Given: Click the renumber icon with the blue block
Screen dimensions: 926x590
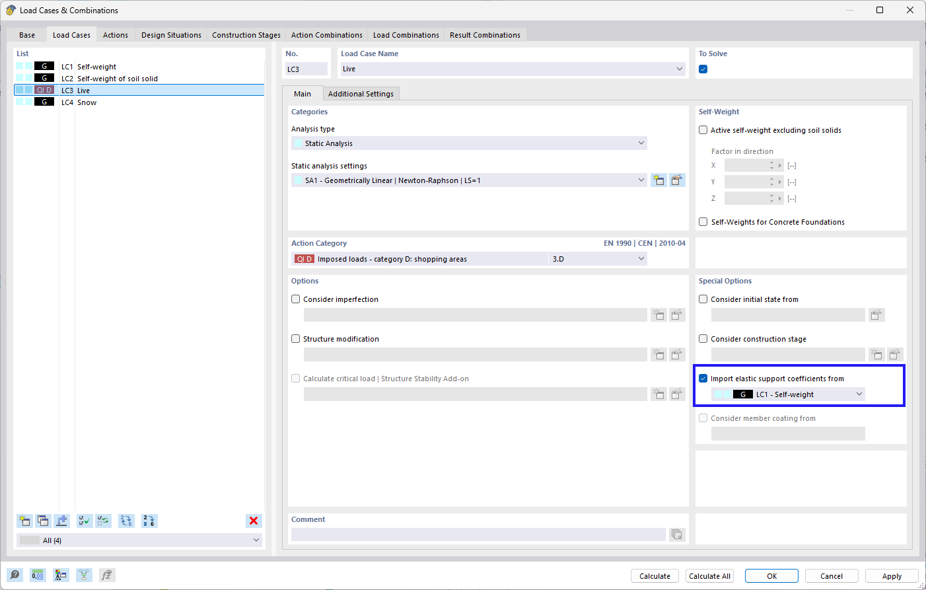Looking at the screenshot, I should pos(149,521).
